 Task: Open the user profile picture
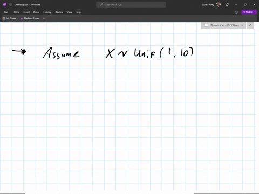click(219, 5)
